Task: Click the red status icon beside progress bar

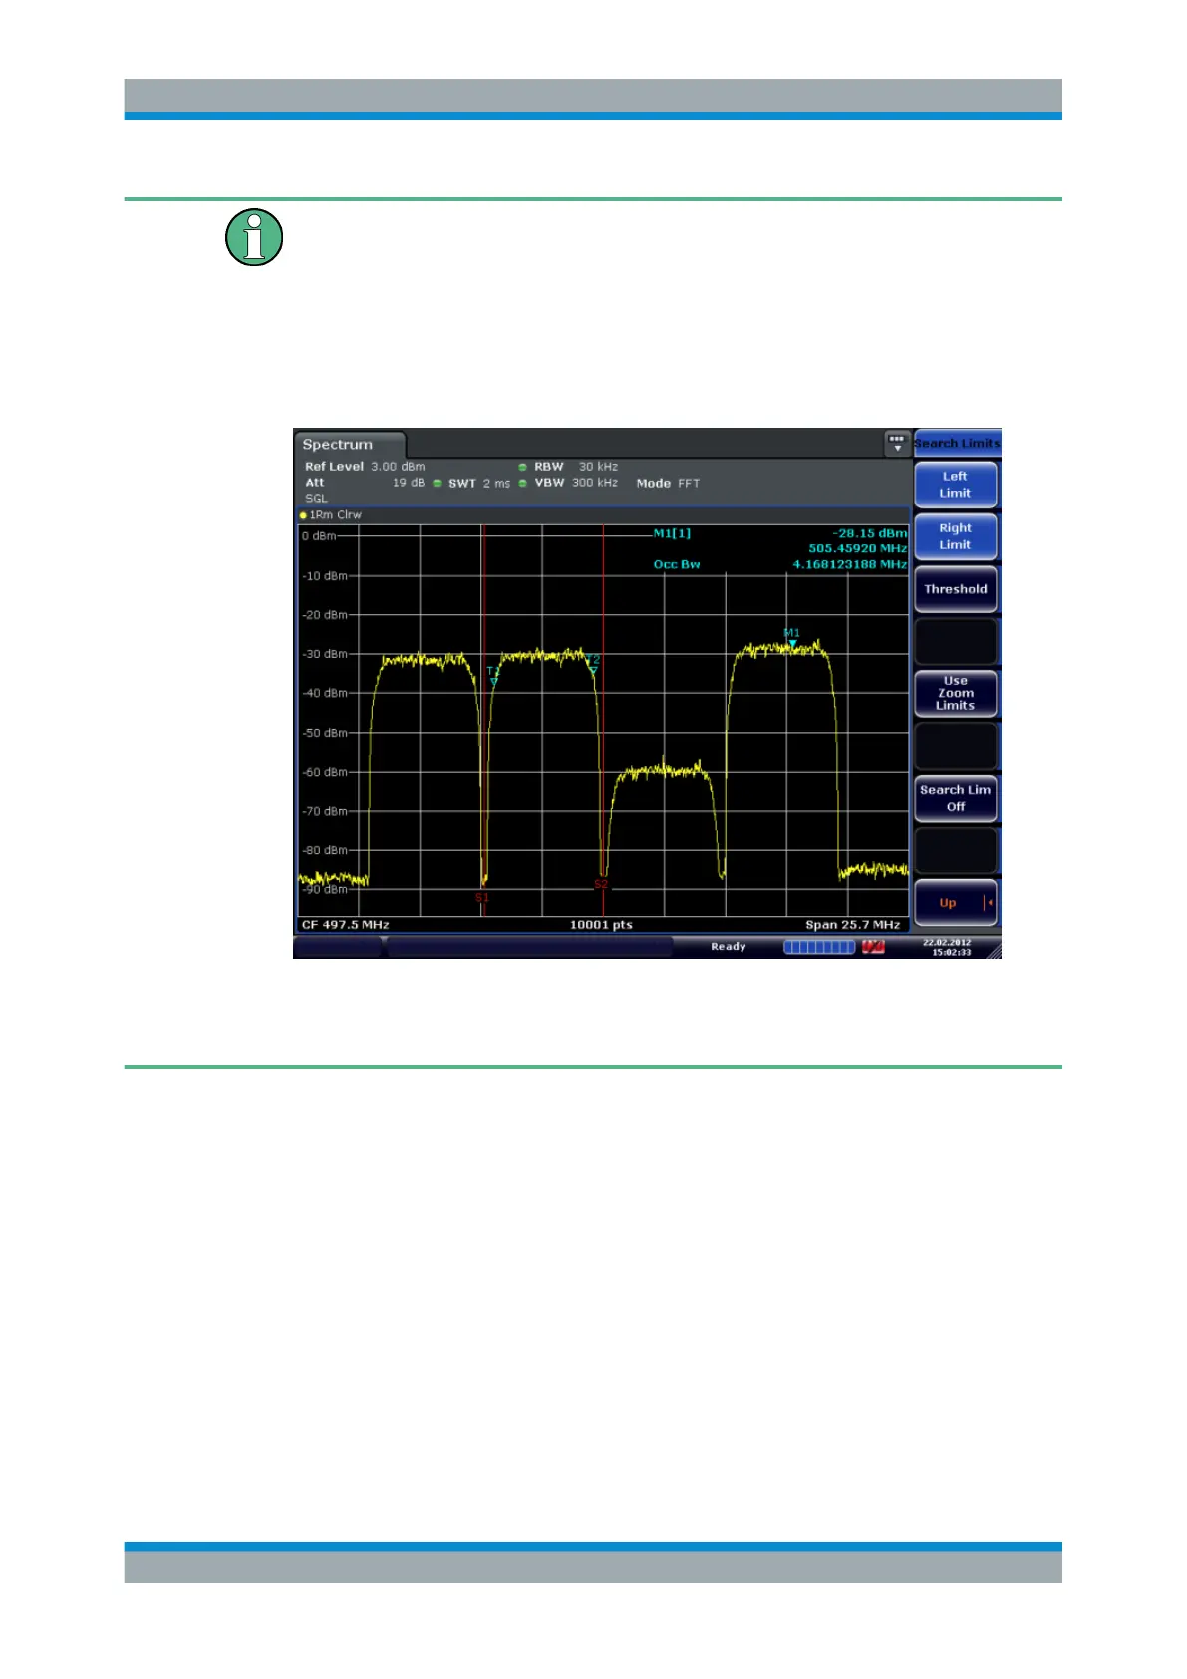Action: pyautogui.click(x=873, y=947)
